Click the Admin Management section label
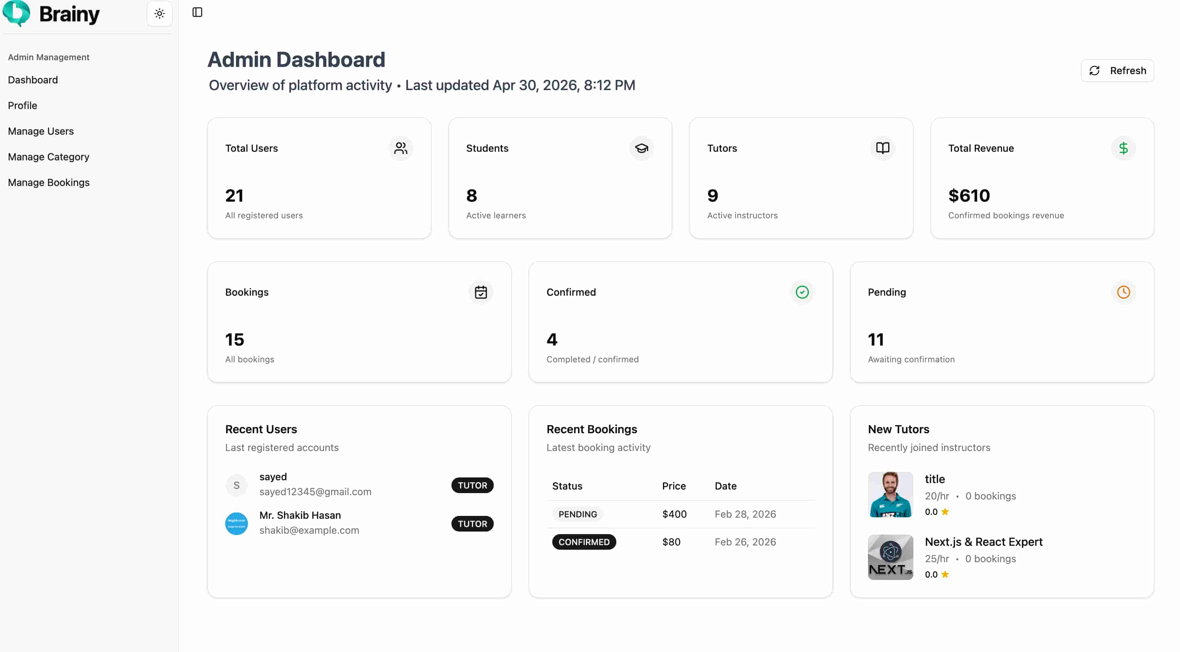The image size is (1180, 652). (48, 57)
